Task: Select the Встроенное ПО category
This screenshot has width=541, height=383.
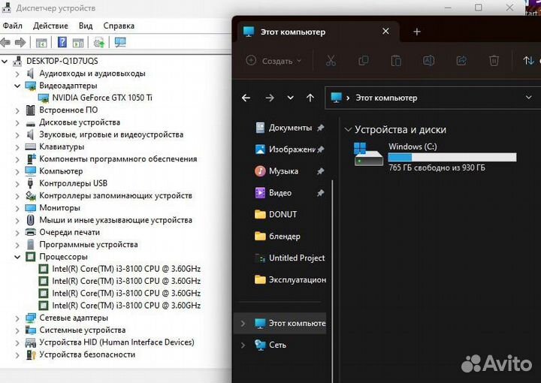Action: 68,110
